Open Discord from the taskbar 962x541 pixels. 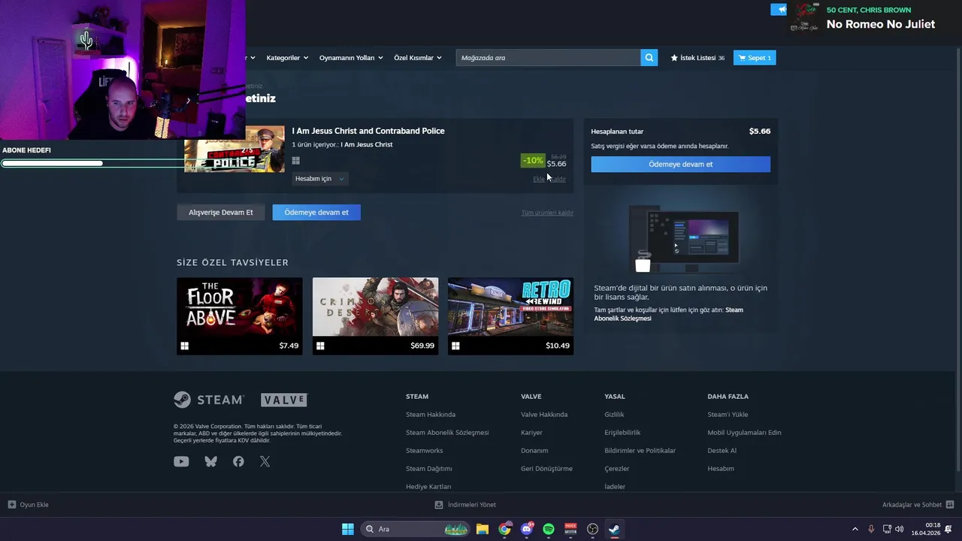527,529
